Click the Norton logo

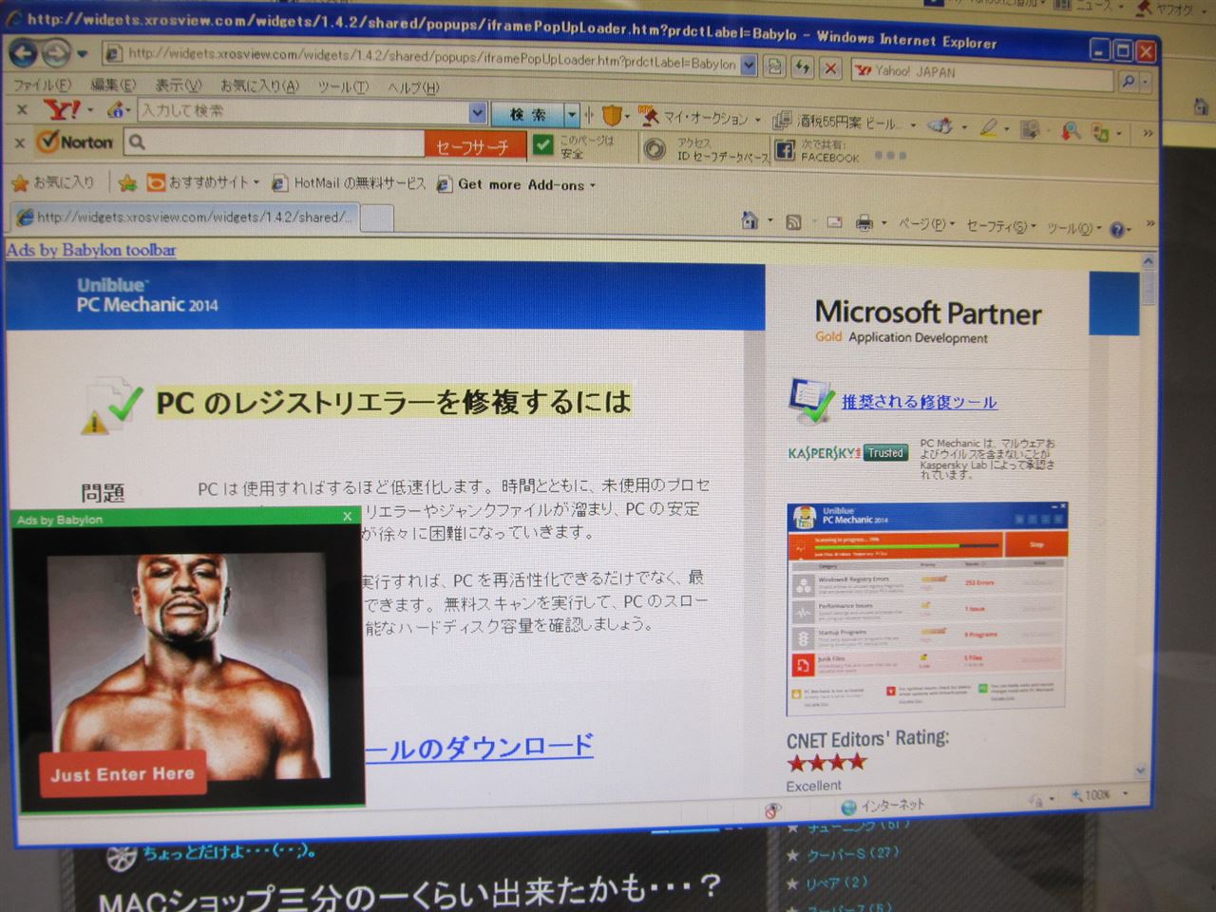click(75, 142)
